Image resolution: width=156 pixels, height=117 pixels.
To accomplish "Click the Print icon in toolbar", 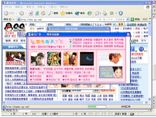I will click(x=105, y=13).
